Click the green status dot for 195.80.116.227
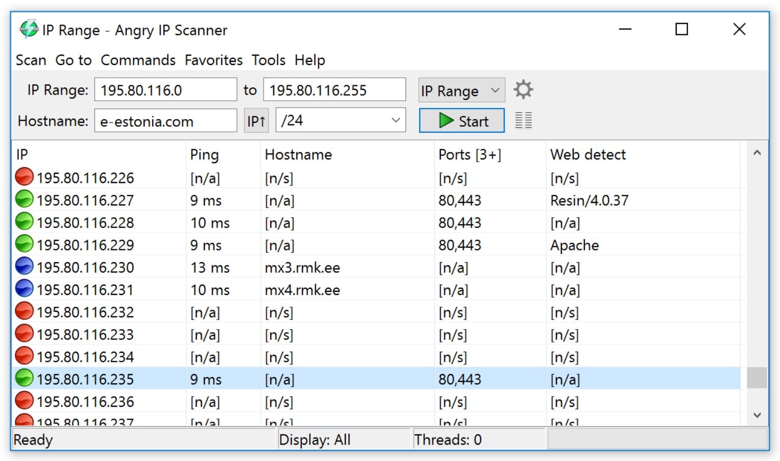Viewport: 780px width, 461px height. [23, 200]
